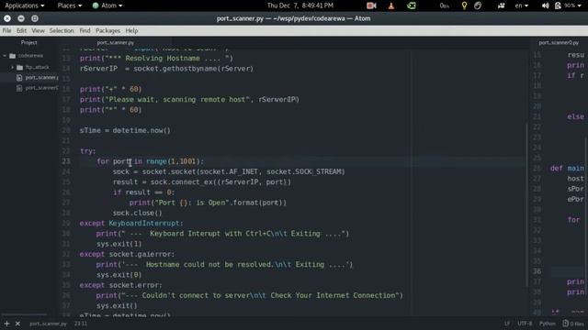Open the en keyboard language dropdown

[522, 5]
